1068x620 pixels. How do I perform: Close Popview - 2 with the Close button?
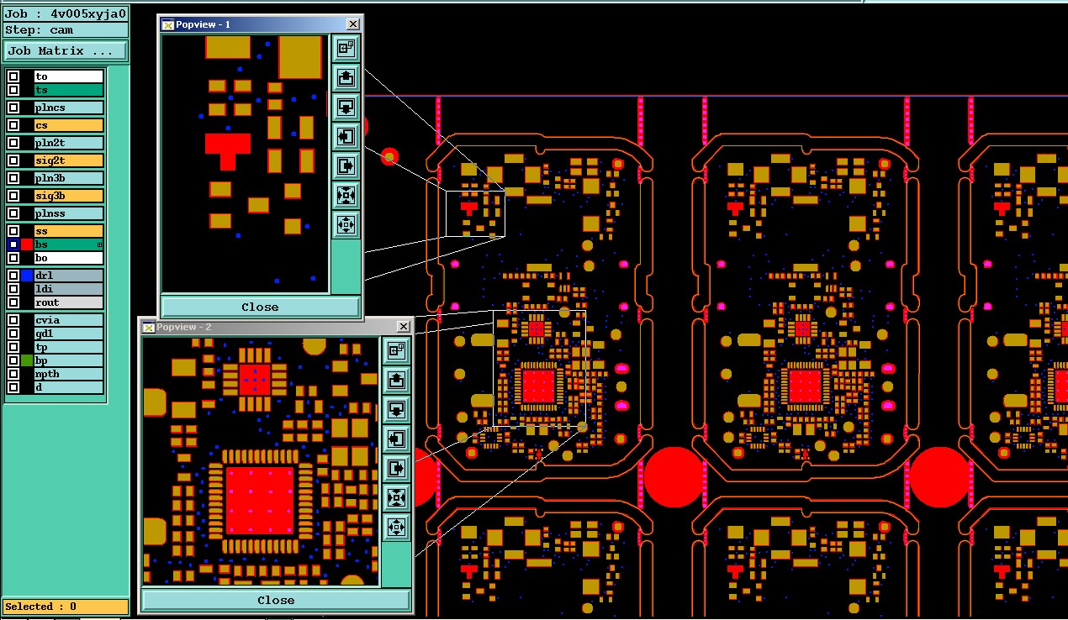276,600
